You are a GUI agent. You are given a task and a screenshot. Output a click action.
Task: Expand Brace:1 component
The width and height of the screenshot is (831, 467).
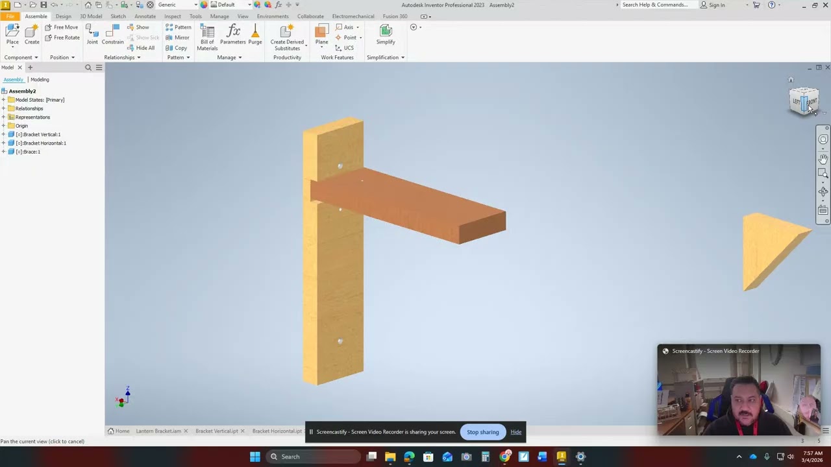[x=3, y=152]
